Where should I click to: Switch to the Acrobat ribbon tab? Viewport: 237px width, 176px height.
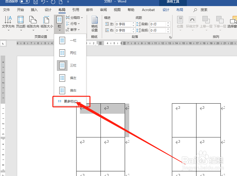148,10
